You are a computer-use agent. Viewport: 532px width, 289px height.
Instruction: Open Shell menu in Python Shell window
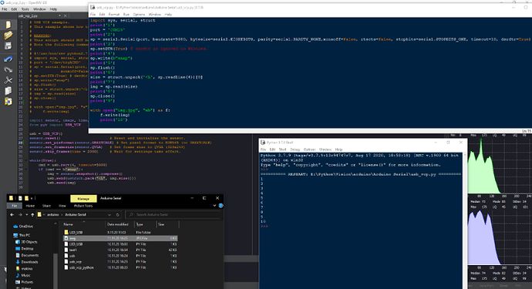(x=283, y=150)
